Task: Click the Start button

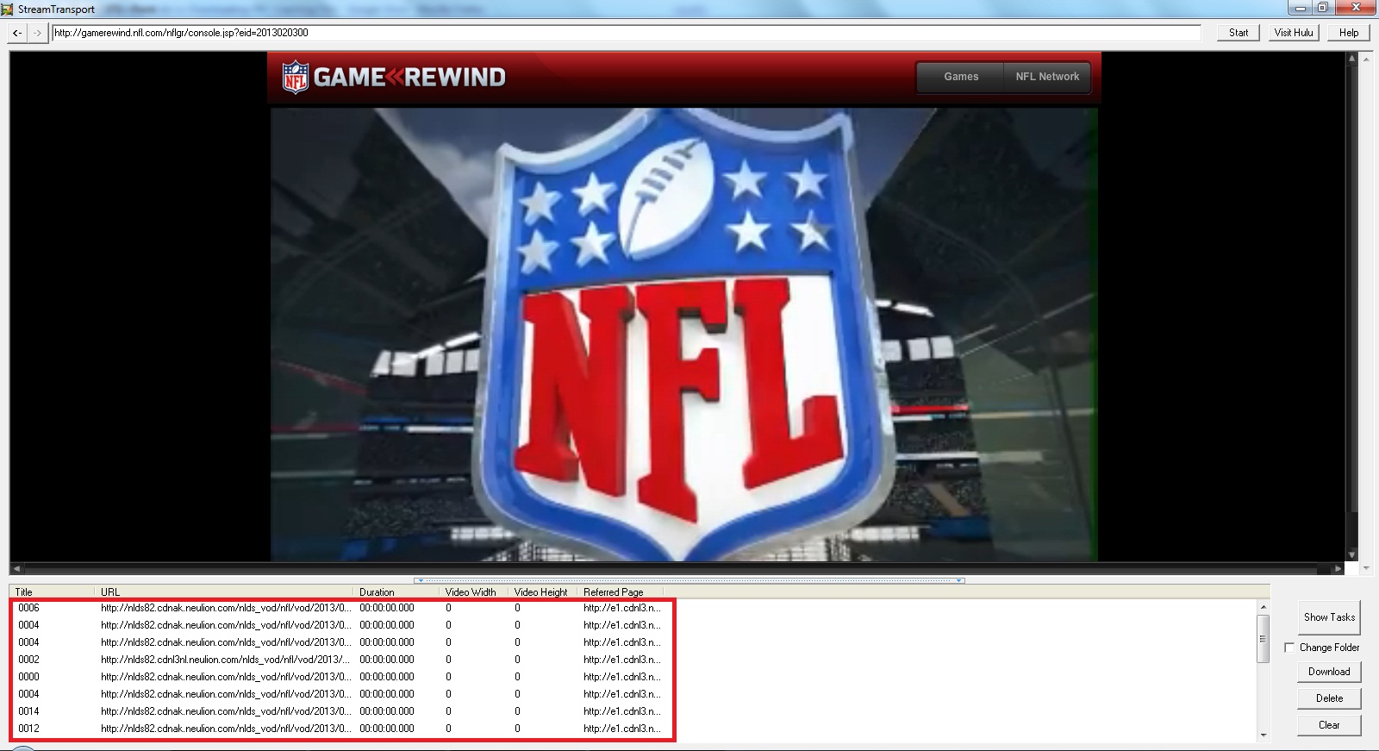Action: click(1239, 33)
